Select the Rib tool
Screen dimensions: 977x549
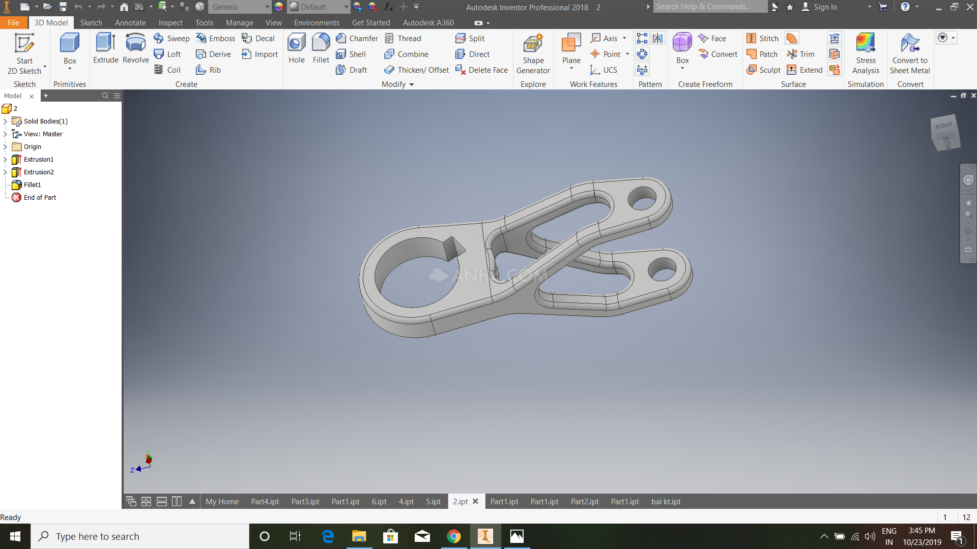(x=209, y=70)
